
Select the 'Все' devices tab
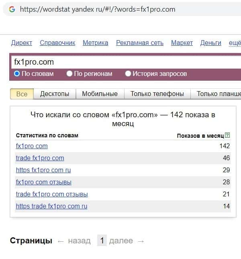[x=22, y=94]
